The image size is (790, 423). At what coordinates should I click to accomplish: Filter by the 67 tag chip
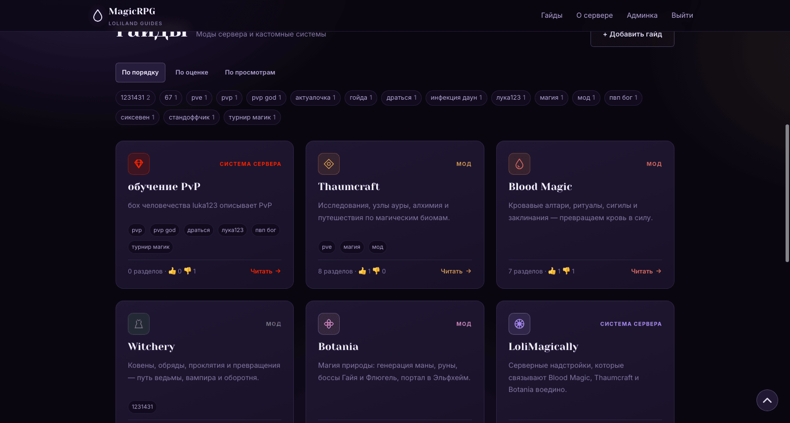[x=171, y=98]
